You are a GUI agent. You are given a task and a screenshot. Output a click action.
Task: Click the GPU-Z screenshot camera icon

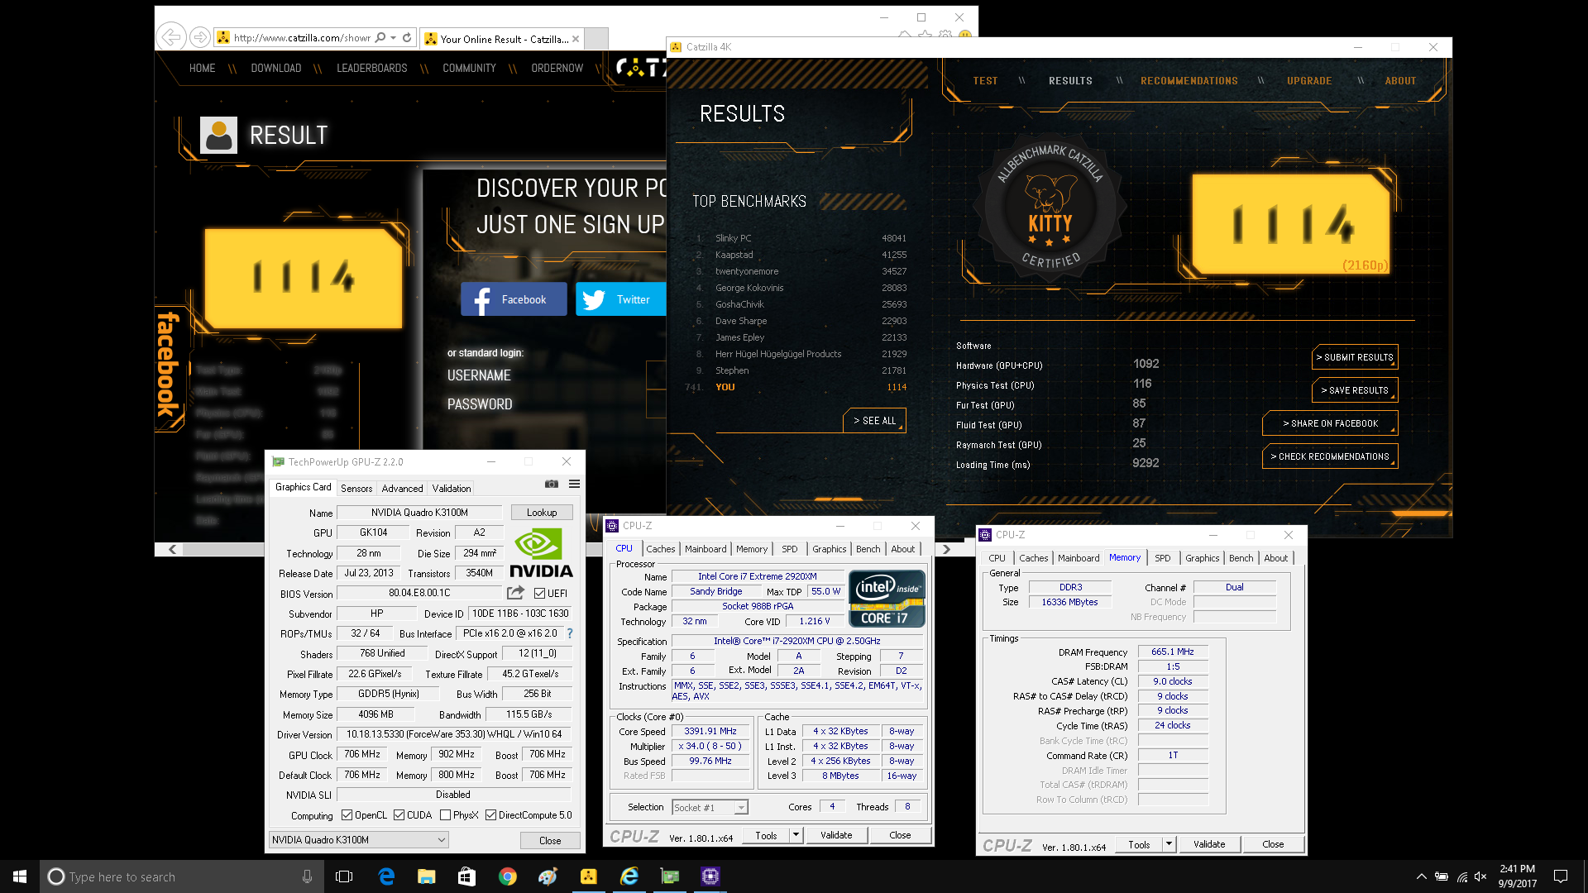click(x=552, y=485)
